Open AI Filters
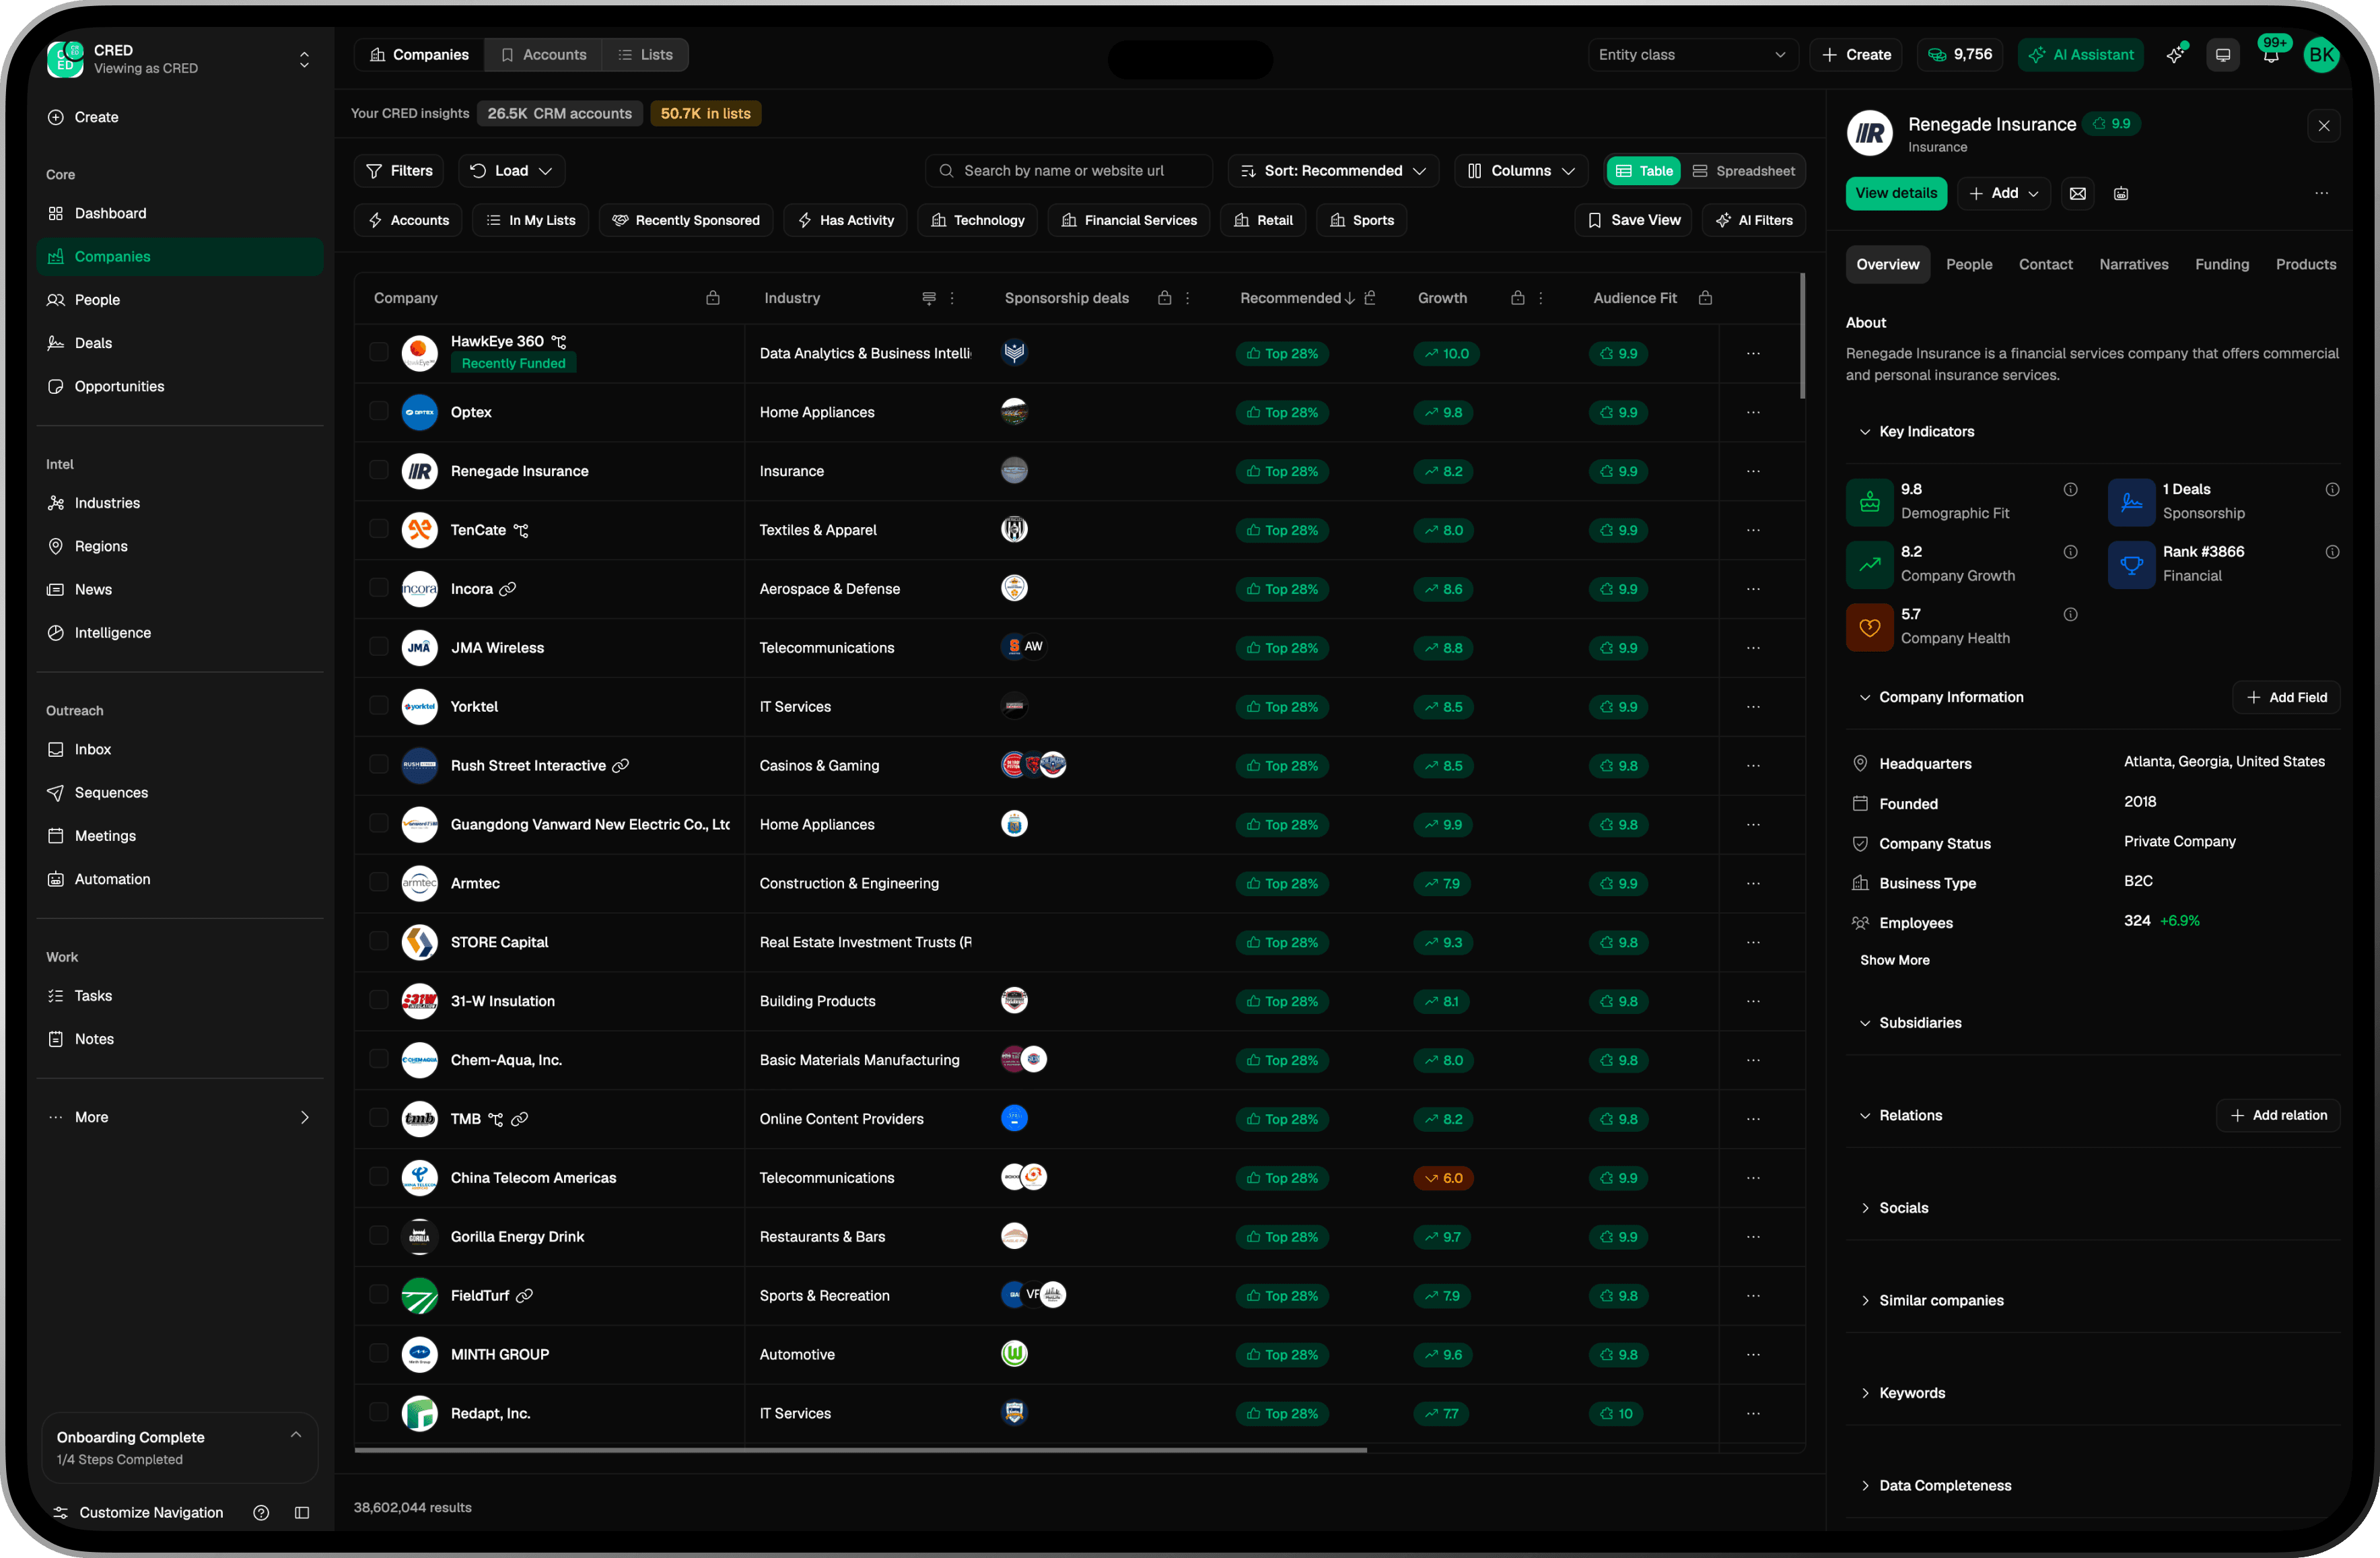Viewport: 2380px width, 1558px height. point(1754,221)
